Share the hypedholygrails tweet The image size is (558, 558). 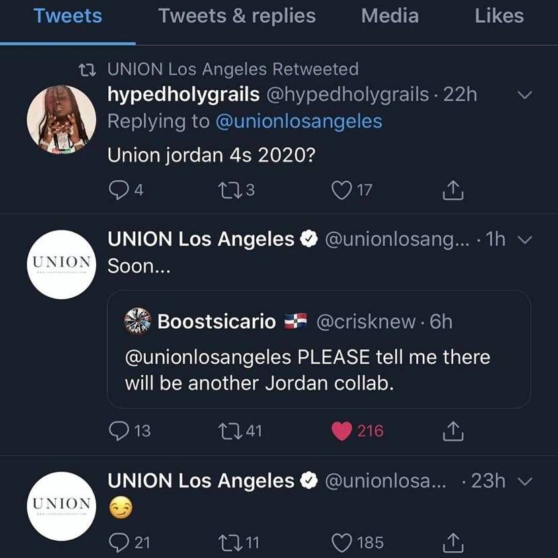(x=453, y=190)
